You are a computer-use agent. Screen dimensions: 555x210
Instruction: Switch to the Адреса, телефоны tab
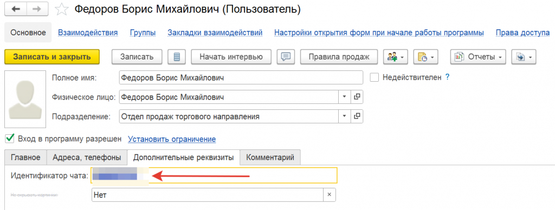pyautogui.click(x=87, y=157)
